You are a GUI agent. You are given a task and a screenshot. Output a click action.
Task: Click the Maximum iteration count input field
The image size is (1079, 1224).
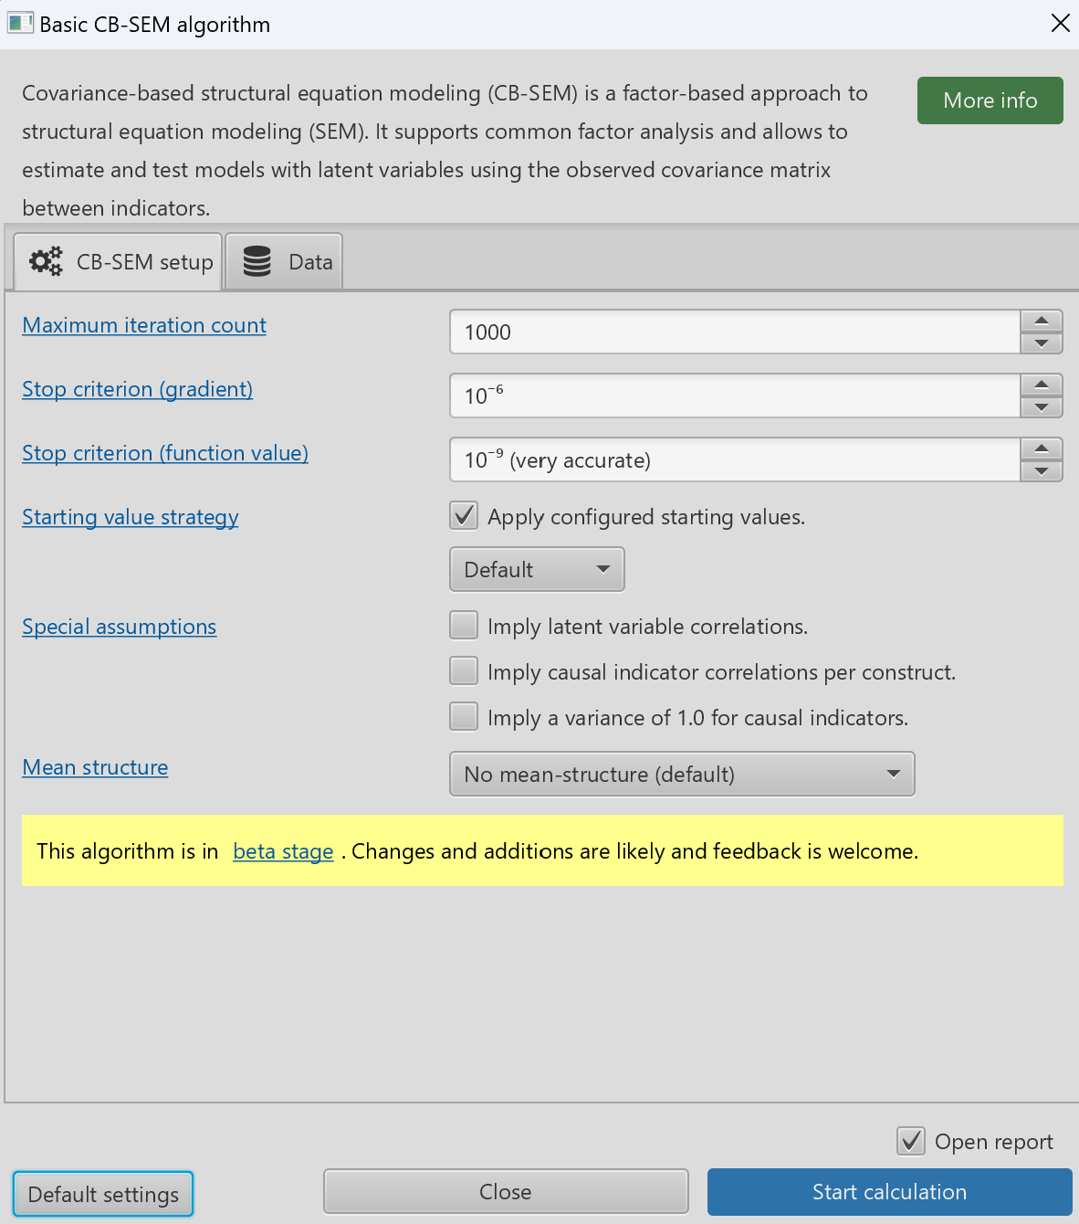pyautogui.click(x=734, y=332)
